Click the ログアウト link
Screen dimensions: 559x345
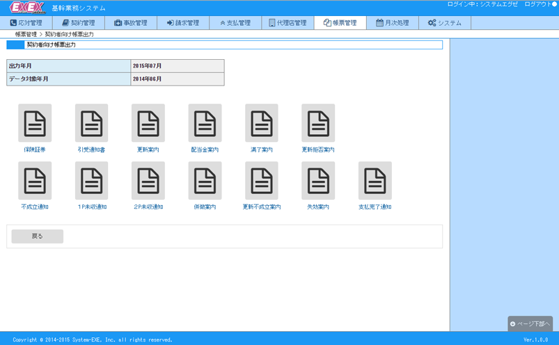[540, 5]
